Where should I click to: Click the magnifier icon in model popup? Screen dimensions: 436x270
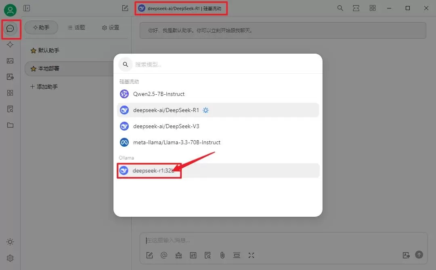click(126, 64)
